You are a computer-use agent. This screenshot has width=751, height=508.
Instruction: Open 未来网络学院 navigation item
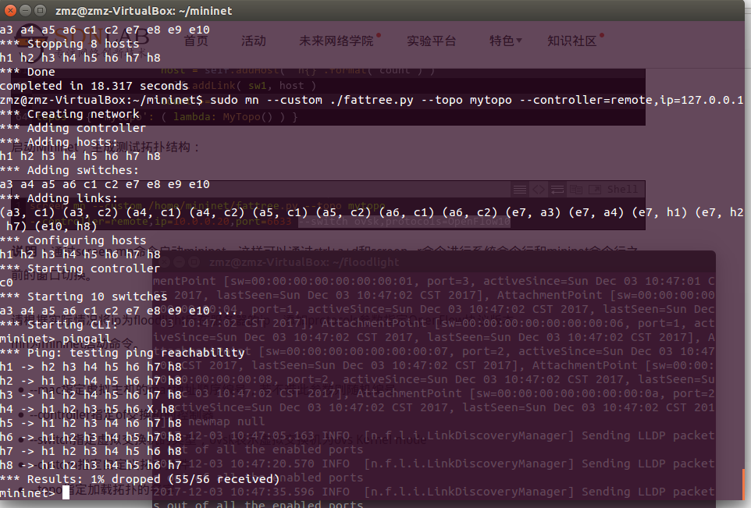pos(336,41)
